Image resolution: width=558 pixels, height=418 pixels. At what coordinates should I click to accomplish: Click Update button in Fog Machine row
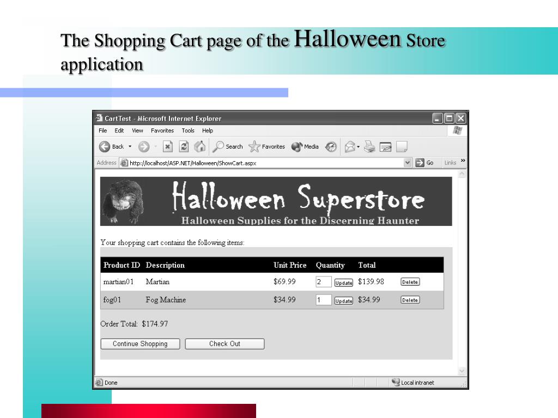point(344,300)
